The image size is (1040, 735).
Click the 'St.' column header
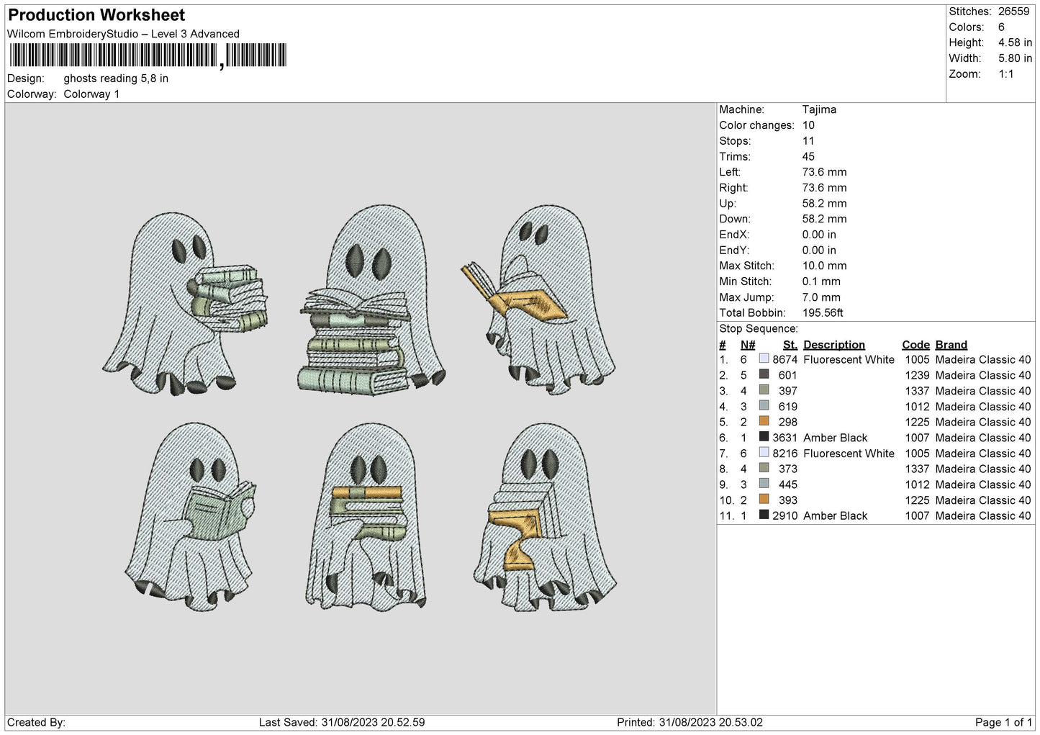point(790,345)
